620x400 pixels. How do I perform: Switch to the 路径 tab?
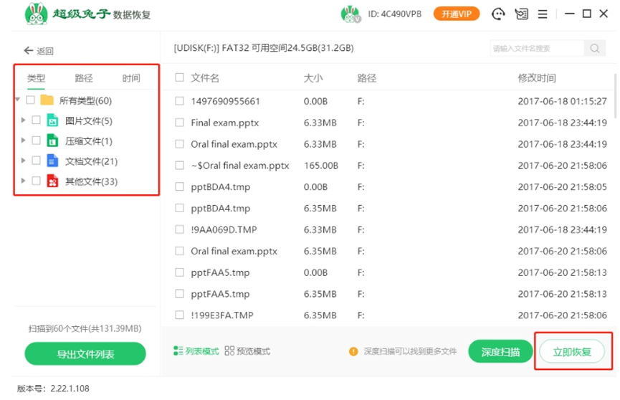point(84,78)
